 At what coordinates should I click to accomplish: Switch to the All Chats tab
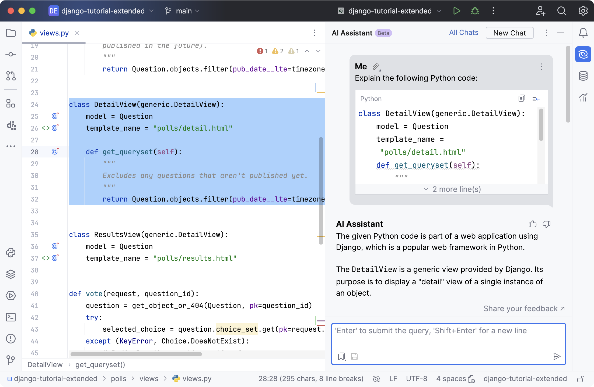(464, 33)
